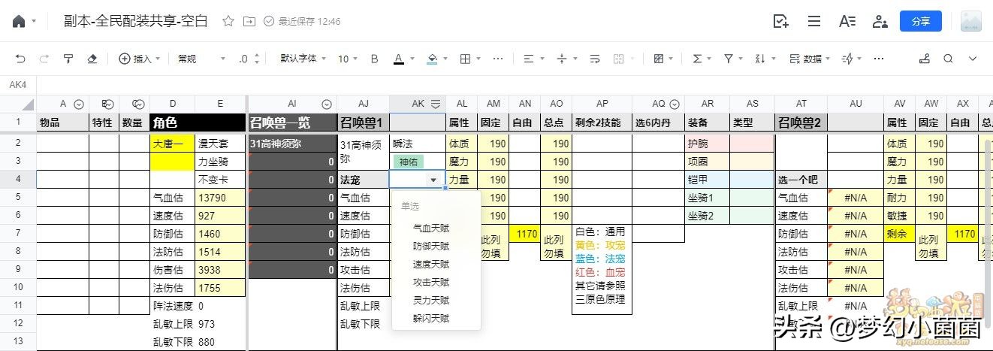Click the home icon at top left
This screenshot has height=351, width=993.
pos(19,21)
